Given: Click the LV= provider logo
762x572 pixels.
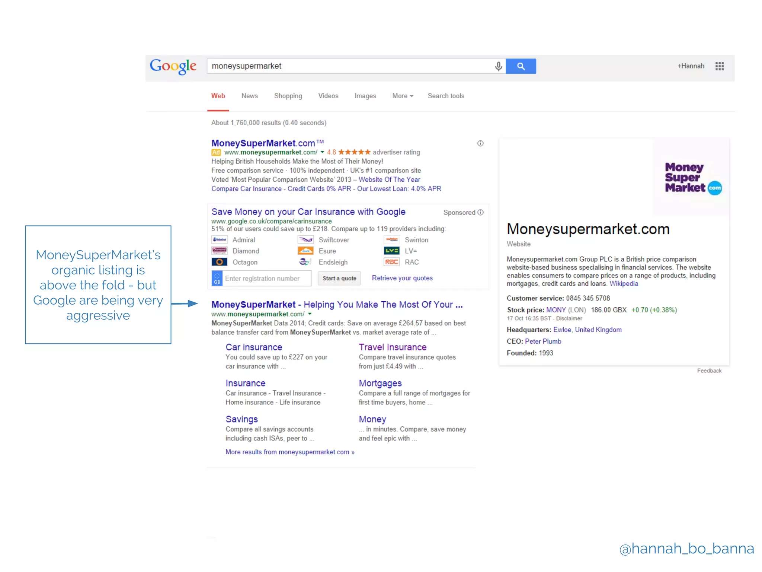Looking at the screenshot, I should pos(392,251).
